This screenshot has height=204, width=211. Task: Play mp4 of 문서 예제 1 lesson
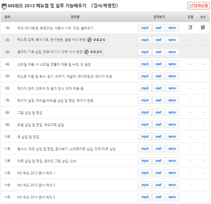(x=145, y=173)
